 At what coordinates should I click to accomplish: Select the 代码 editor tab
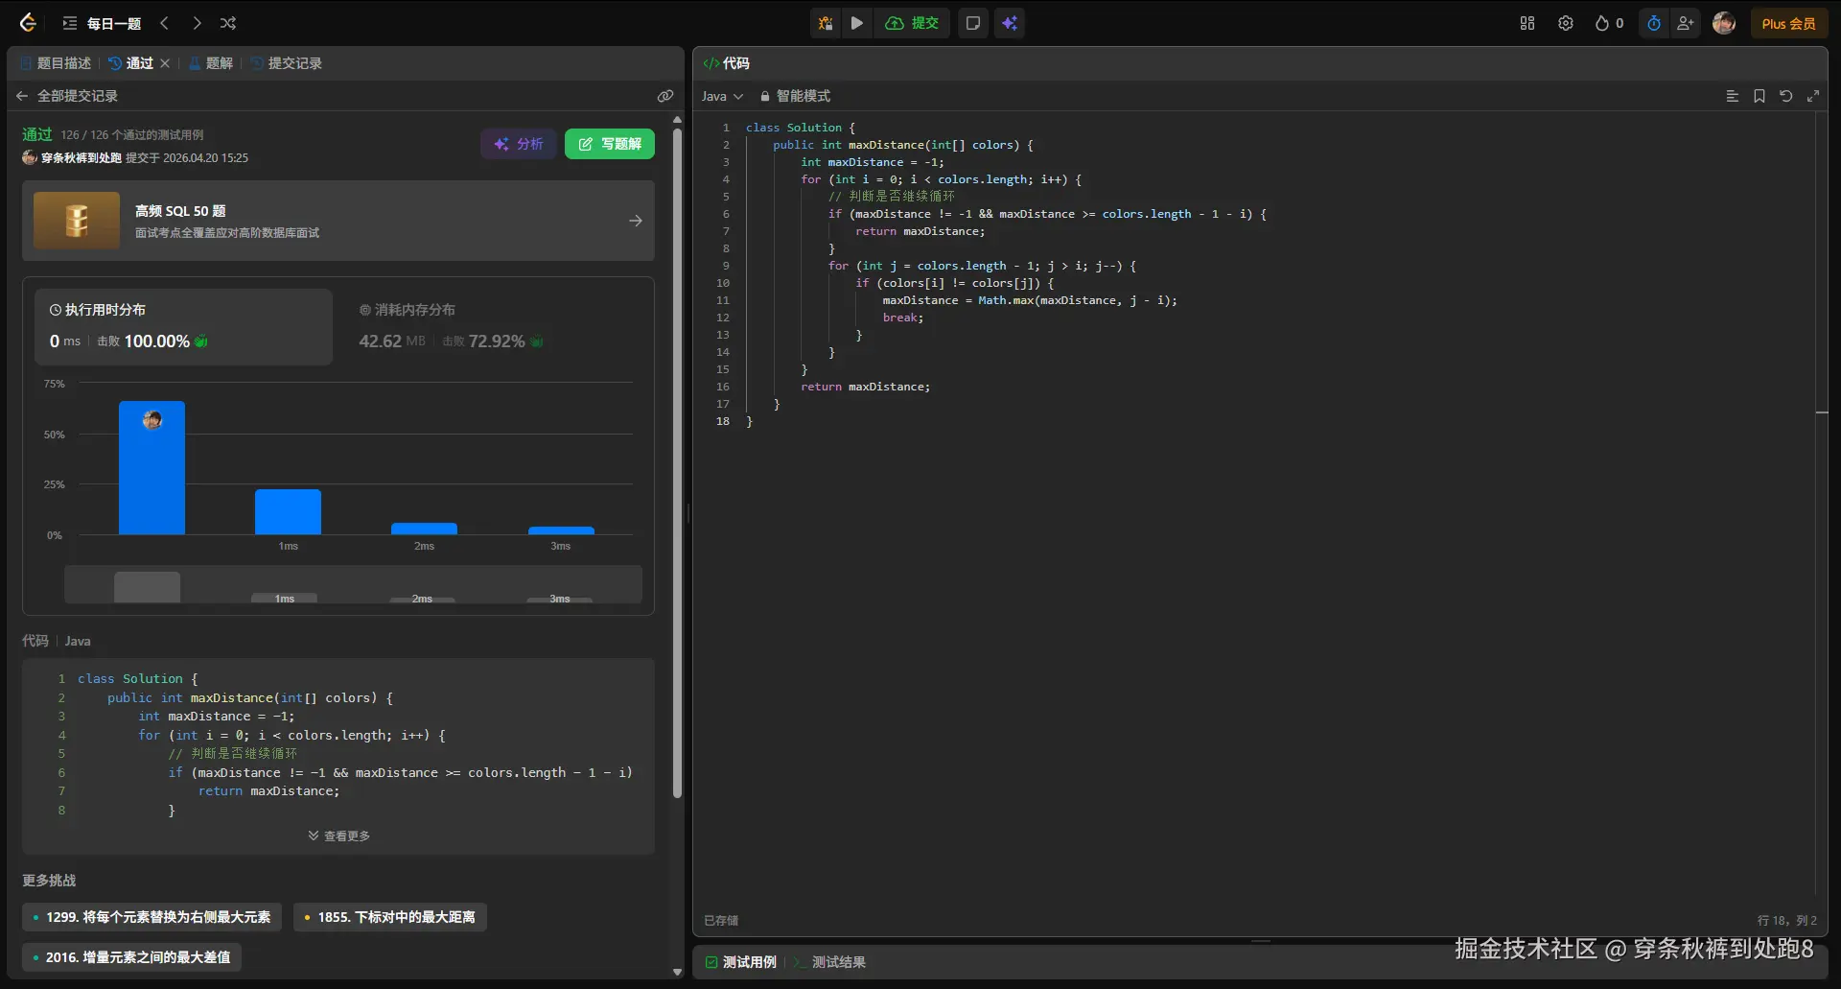(727, 63)
